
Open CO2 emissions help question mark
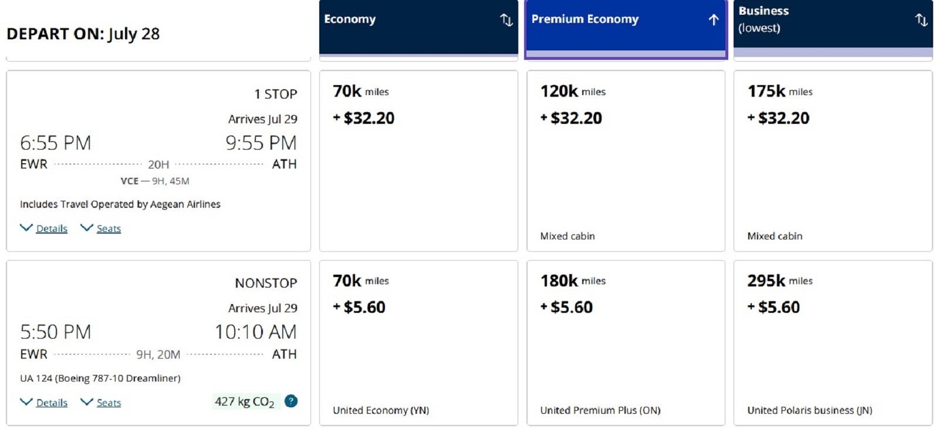tap(291, 401)
